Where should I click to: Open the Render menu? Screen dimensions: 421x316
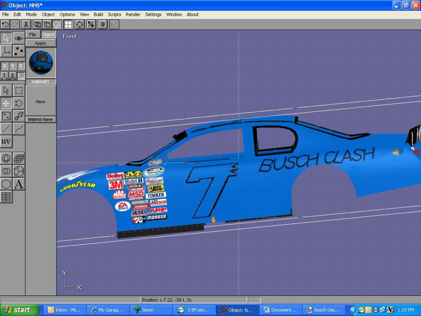[133, 14]
